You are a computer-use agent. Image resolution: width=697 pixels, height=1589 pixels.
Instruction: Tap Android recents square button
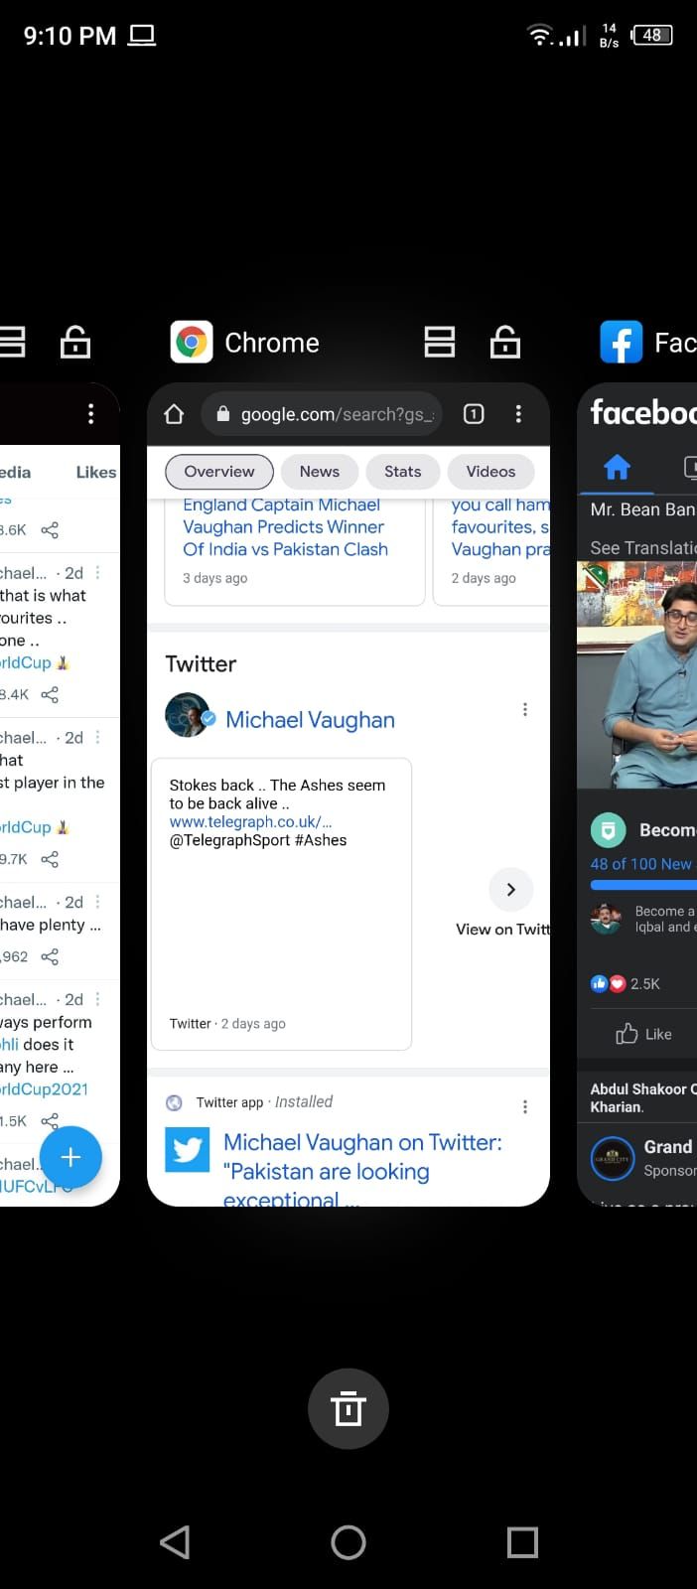(x=522, y=1542)
